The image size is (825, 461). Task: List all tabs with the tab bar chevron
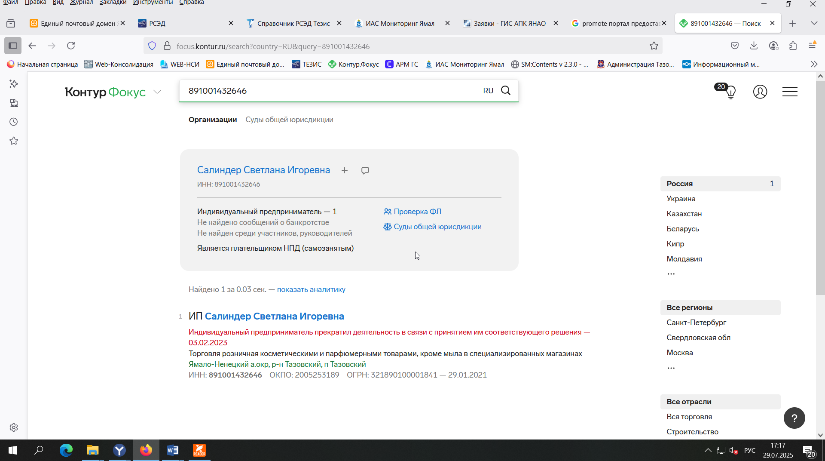(x=814, y=24)
